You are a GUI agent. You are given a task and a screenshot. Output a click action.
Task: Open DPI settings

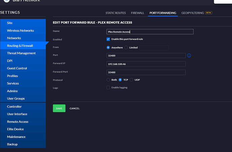(x=23, y=61)
